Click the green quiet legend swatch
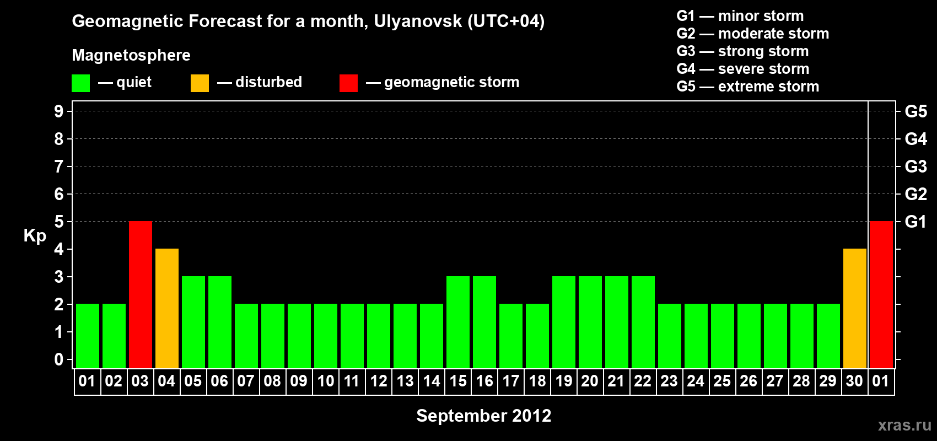The height and width of the screenshot is (441, 937). [80, 83]
